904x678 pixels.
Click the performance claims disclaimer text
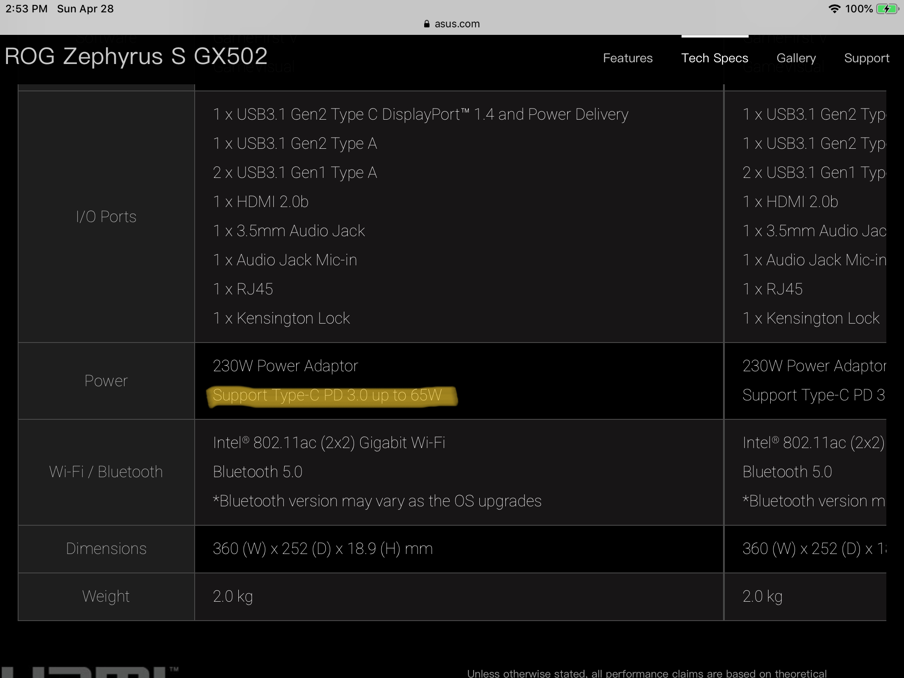coord(647,673)
